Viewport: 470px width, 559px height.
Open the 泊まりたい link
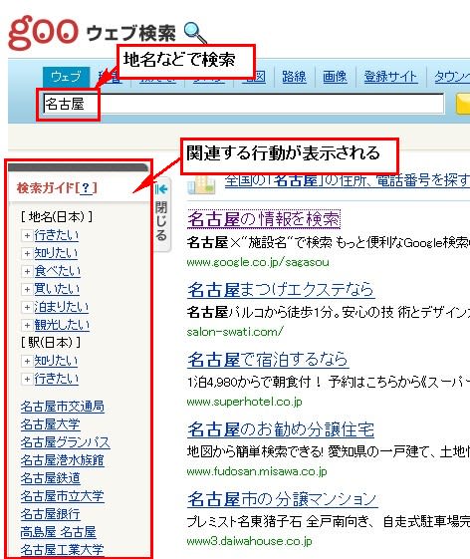(62, 307)
